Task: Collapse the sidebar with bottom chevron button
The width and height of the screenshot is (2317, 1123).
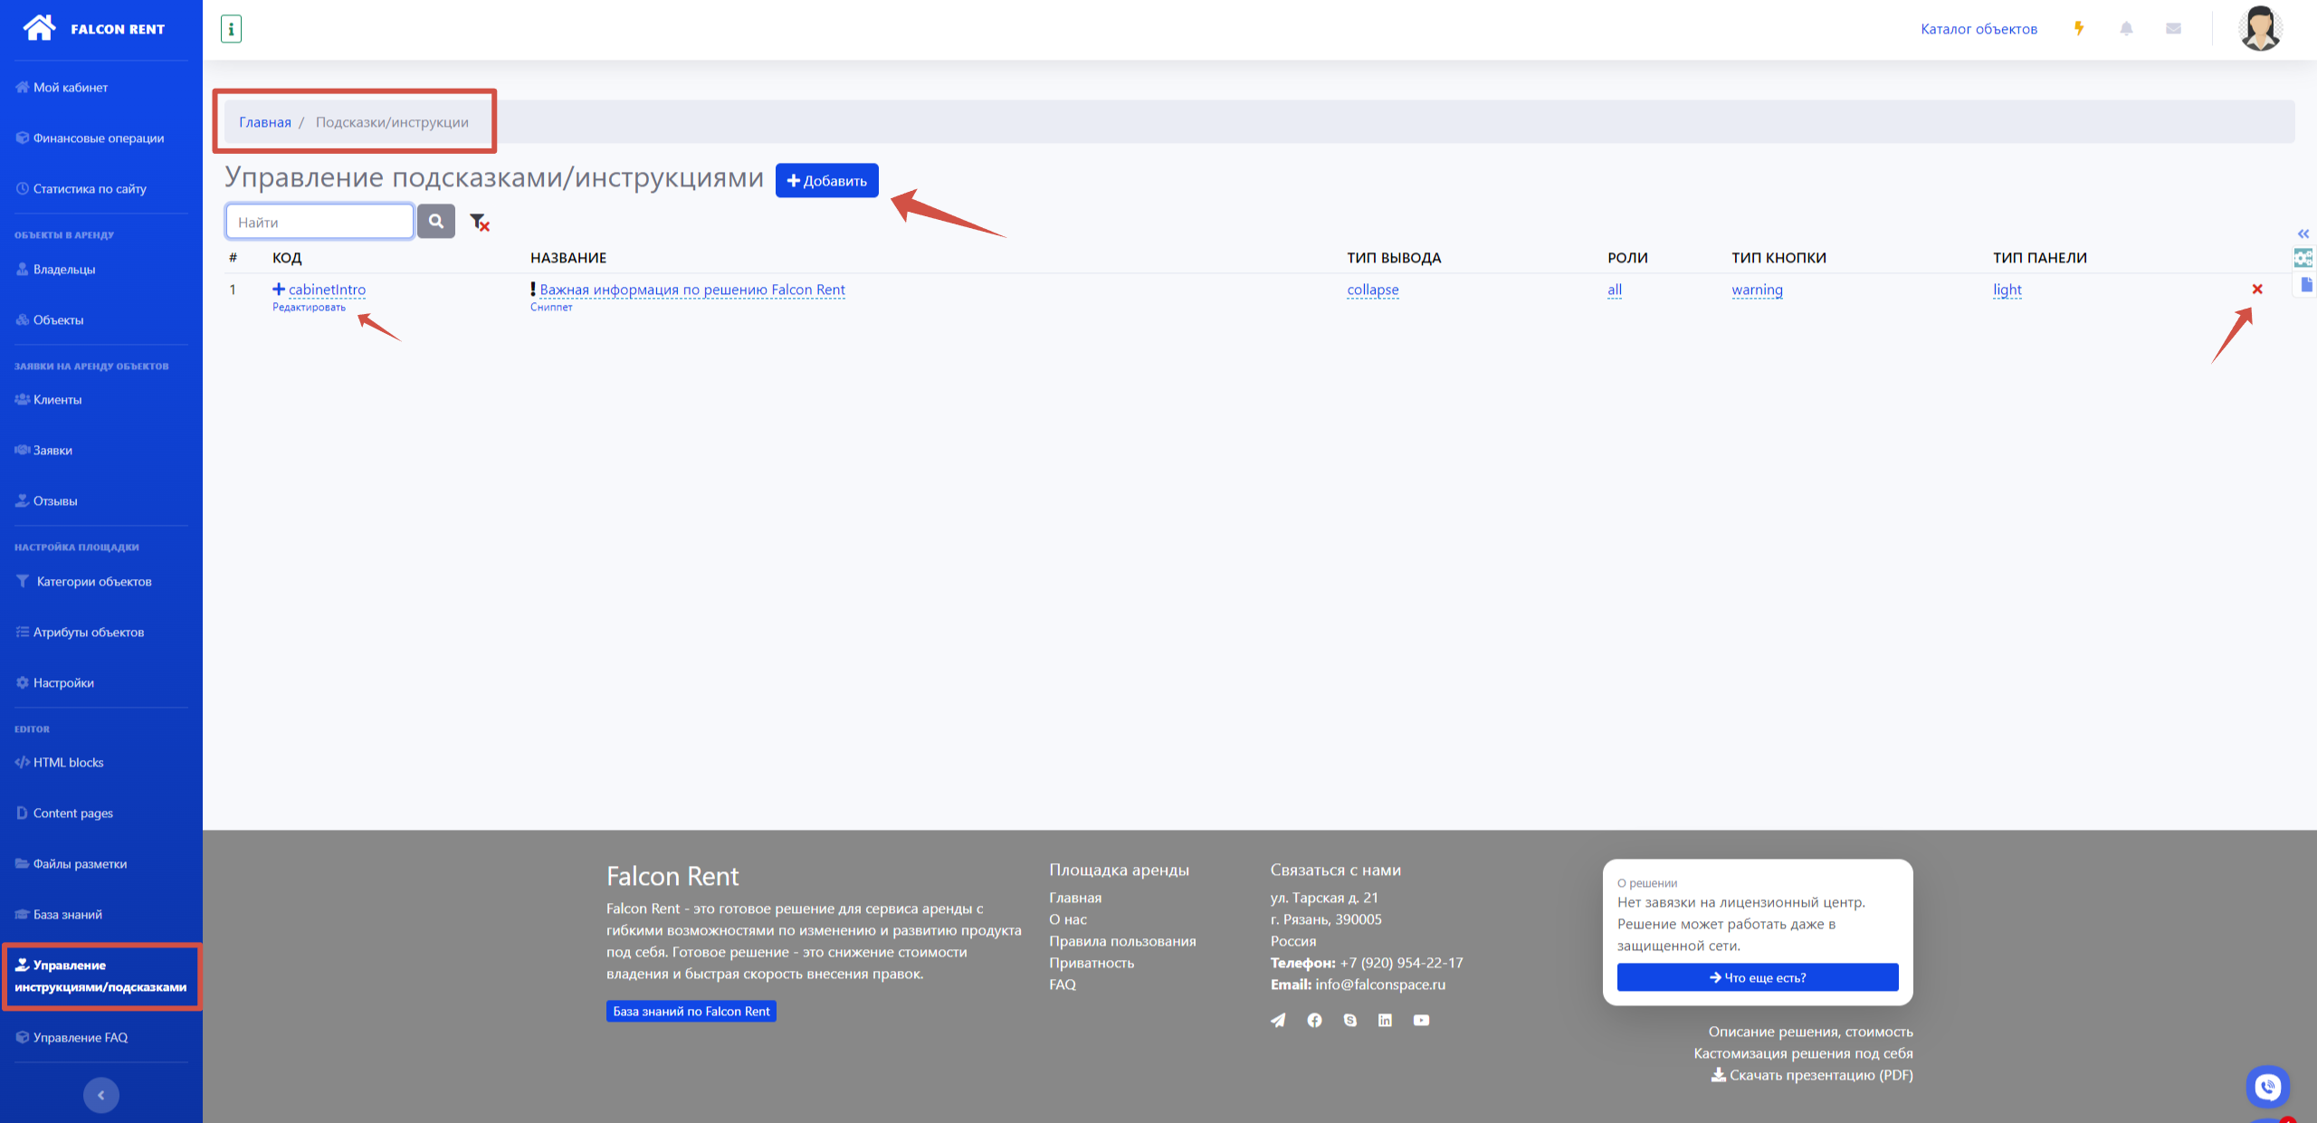Action: click(x=101, y=1095)
